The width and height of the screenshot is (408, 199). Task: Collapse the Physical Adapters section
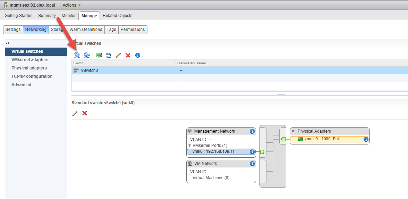[293, 131]
